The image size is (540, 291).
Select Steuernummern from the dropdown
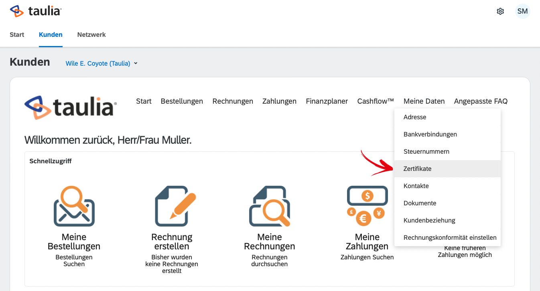click(447, 152)
